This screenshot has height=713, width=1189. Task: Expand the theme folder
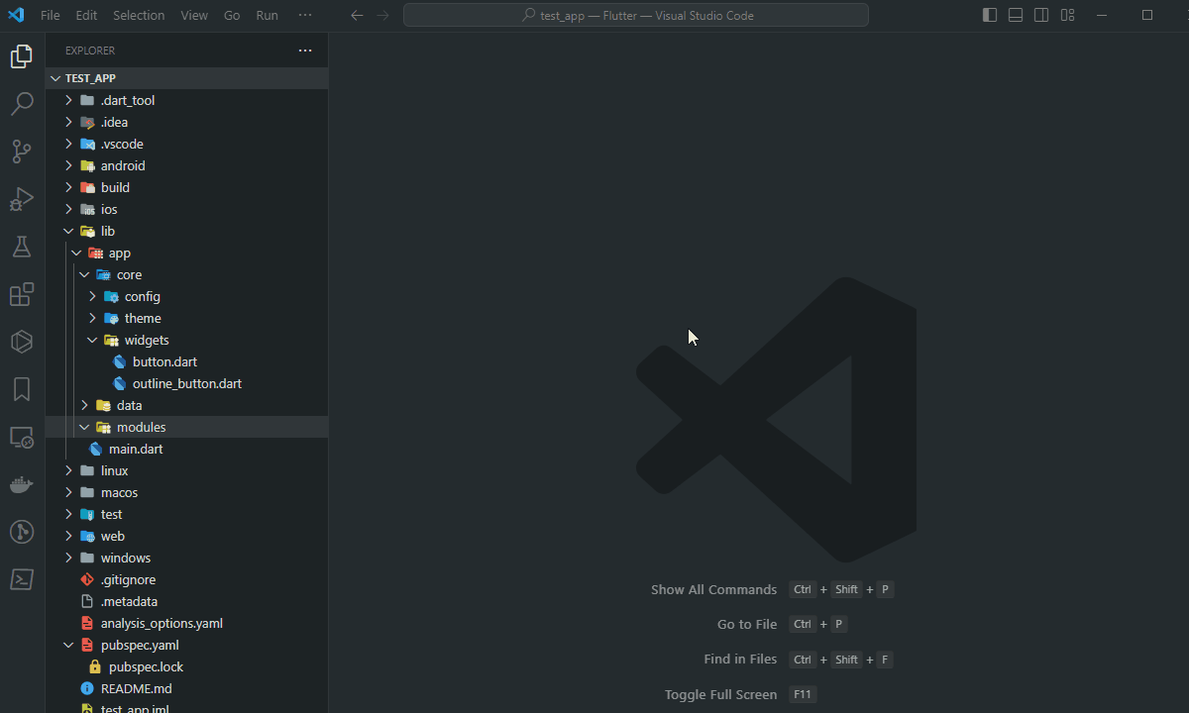[187, 318]
